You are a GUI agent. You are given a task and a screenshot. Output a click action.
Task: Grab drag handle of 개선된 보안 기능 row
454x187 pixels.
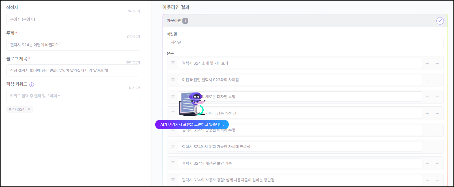point(173,163)
